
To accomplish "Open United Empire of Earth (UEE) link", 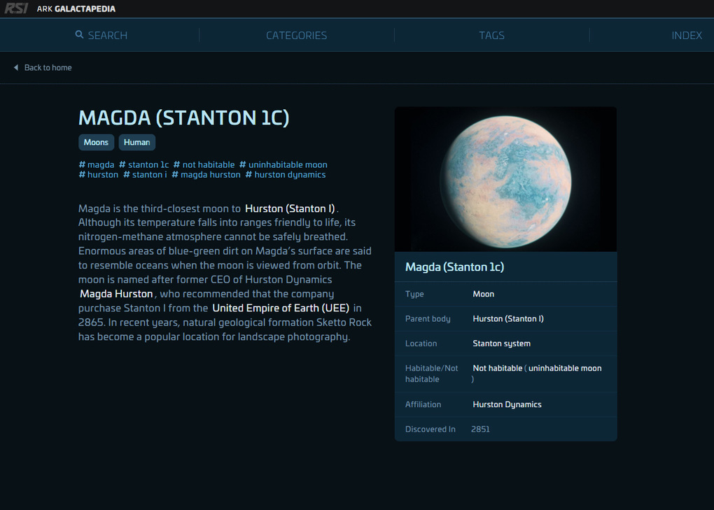I will (x=281, y=308).
